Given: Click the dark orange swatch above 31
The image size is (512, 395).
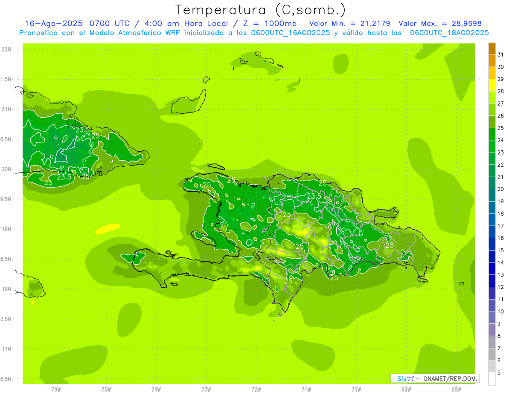Looking at the screenshot, I should click(492, 49).
